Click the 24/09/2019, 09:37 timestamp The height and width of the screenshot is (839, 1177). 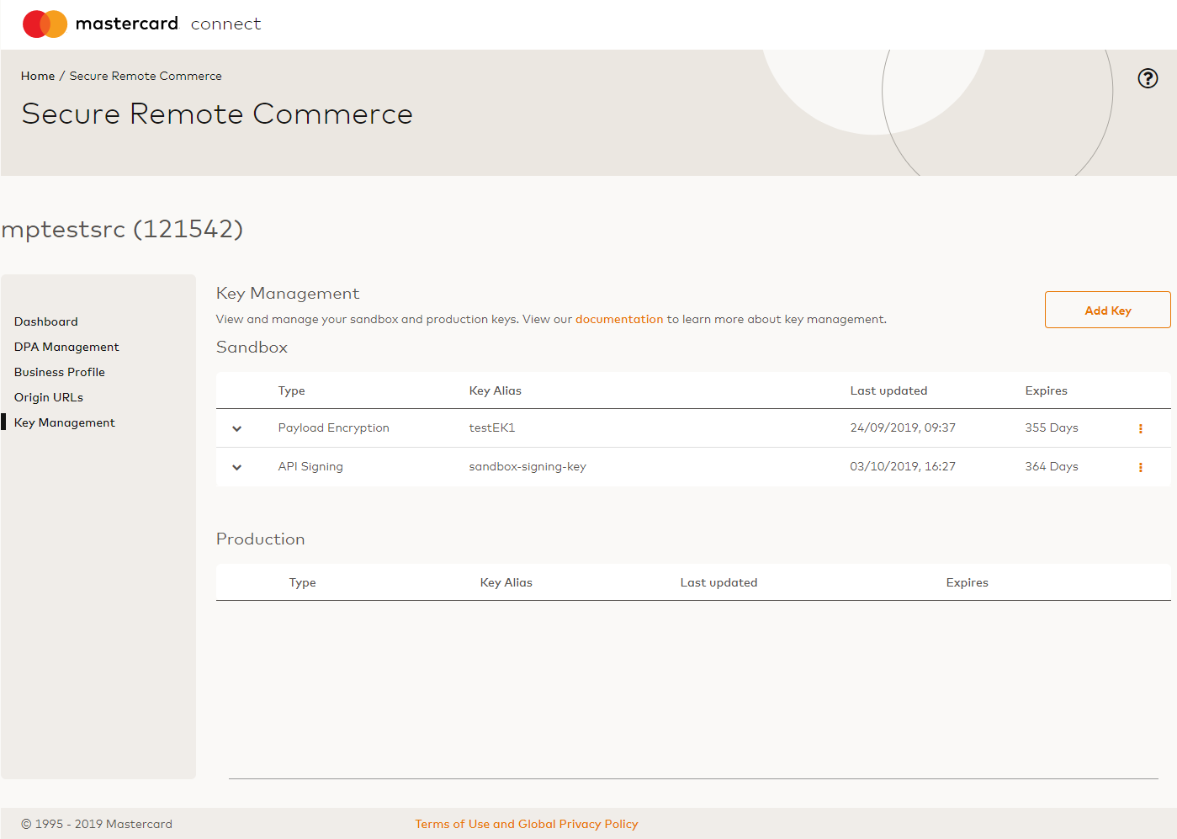pyautogui.click(x=903, y=427)
